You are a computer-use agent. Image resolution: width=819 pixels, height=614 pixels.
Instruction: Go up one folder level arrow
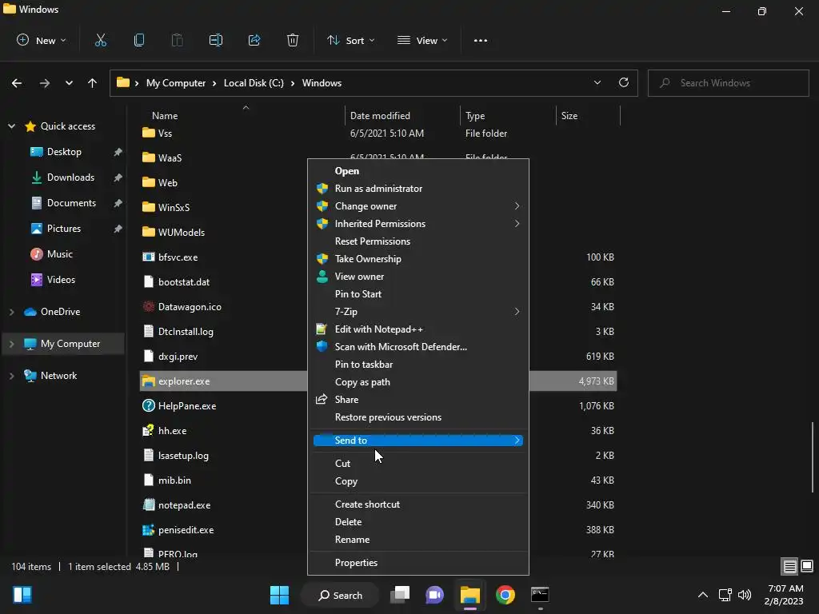pyautogui.click(x=93, y=83)
